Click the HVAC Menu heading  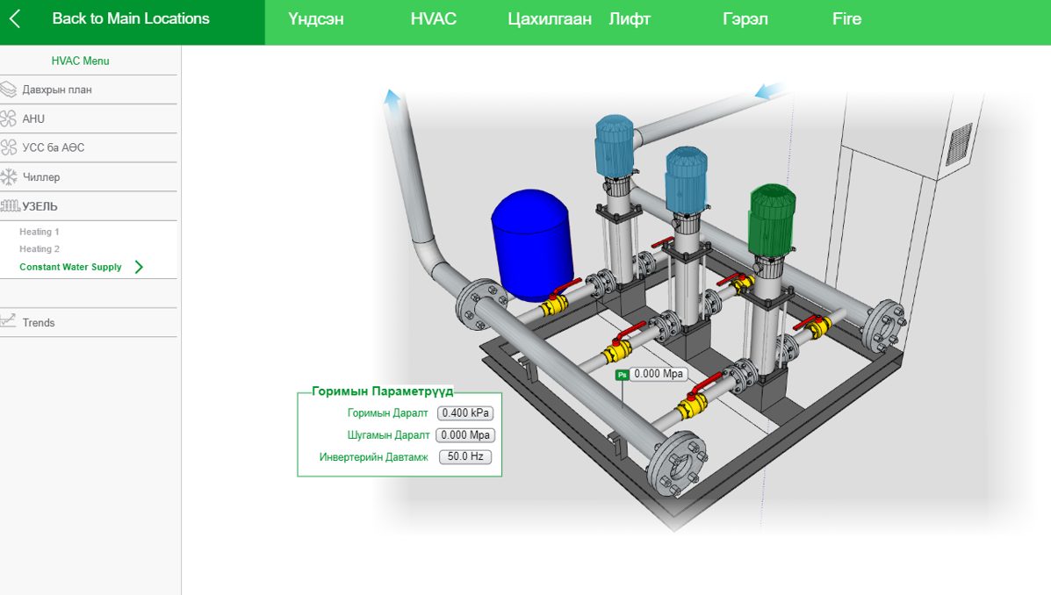point(81,61)
